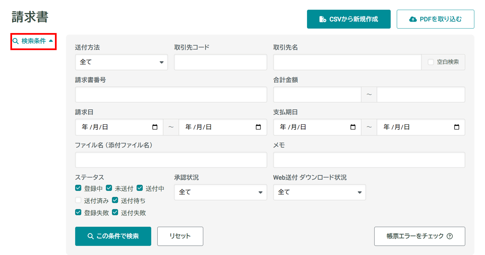Uncheck the 登録中 status checkbox

pos(78,188)
